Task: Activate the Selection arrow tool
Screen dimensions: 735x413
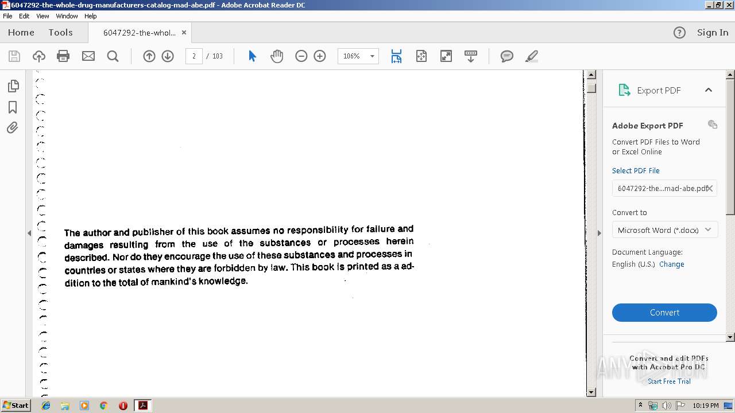Action: (x=252, y=56)
